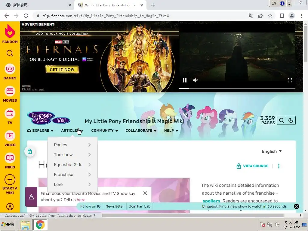Viewport: 308px width, 231px height.
Task: Click the GET IT NOW button
Action: coord(62,69)
